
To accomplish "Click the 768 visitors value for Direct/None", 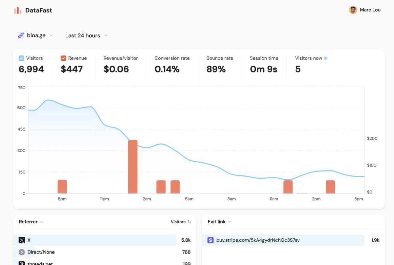I will coord(186,252).
